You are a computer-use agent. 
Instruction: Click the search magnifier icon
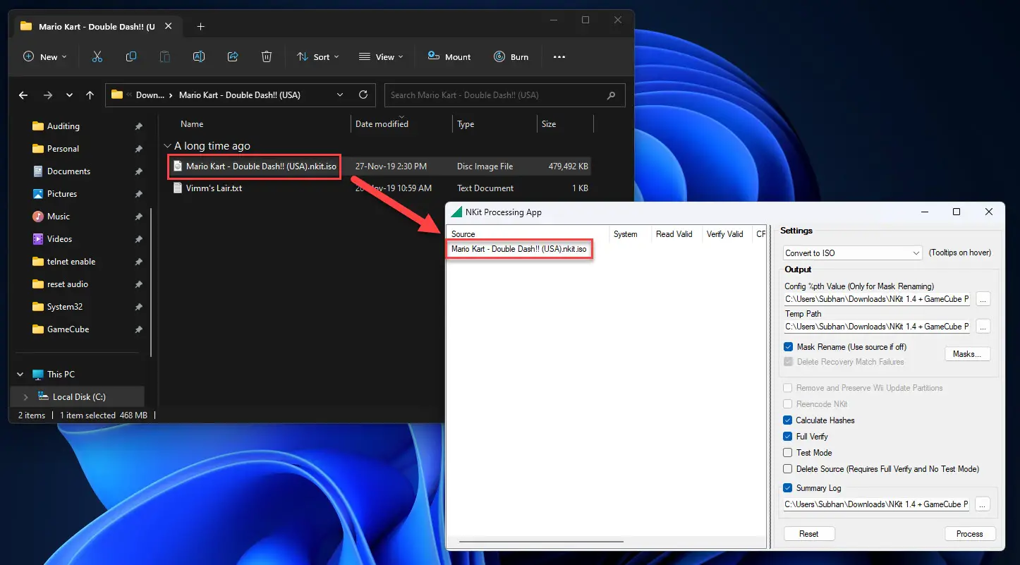point(611,95)
